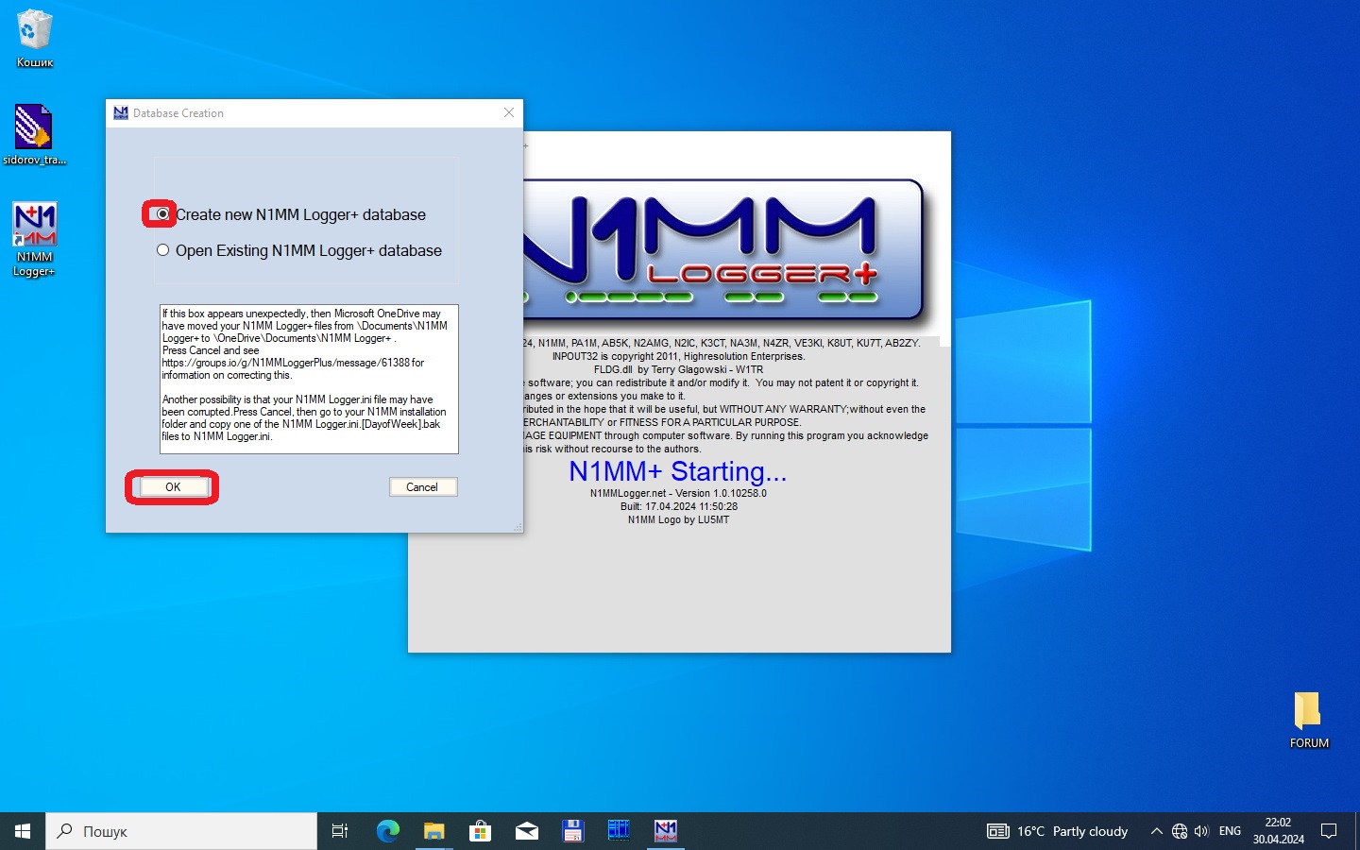Click Cancel in Database Creation dialog
This screenshot has height=850, width=1360.
422,487
